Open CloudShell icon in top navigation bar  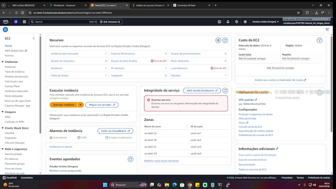(x=219, y=22)
